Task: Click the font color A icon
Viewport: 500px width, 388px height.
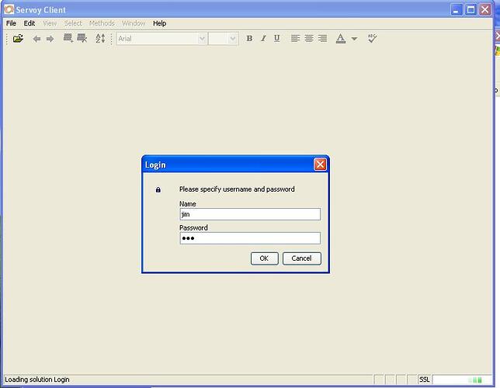Action: (341, 39)
